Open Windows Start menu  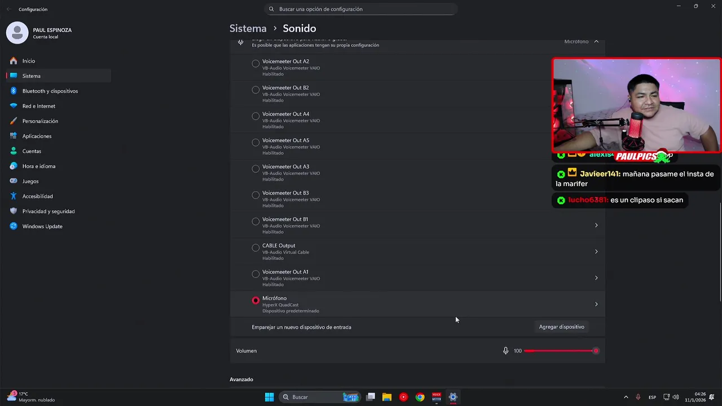pyautogui.click(x=270, y=397)
